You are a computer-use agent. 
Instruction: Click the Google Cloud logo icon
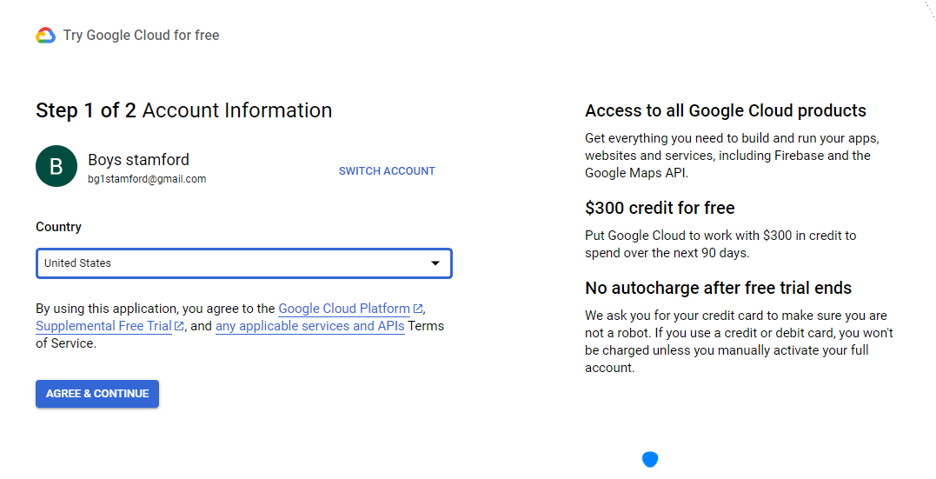[45, 36]
